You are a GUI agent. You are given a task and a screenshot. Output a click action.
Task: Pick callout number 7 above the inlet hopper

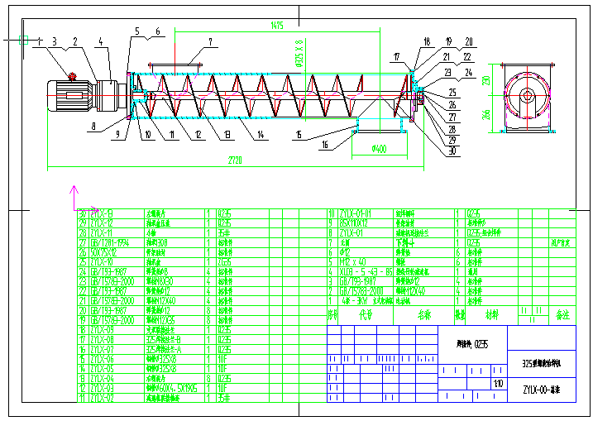pyautogui.click(x=210, y=42)
